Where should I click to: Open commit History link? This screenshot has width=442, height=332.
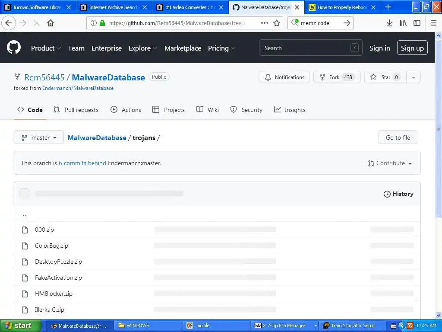pyautogui.click(x=398, y=194)
